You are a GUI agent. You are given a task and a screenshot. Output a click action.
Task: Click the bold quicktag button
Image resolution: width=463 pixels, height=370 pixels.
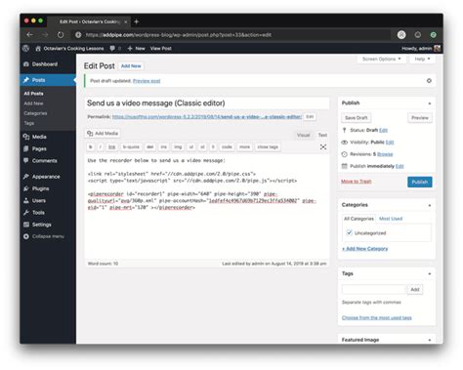(x=91, y=147)
